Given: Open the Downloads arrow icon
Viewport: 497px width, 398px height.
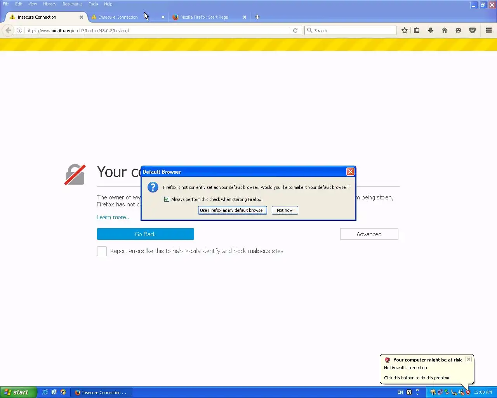Looking at the screenshot, I should [x=431, y=30].
